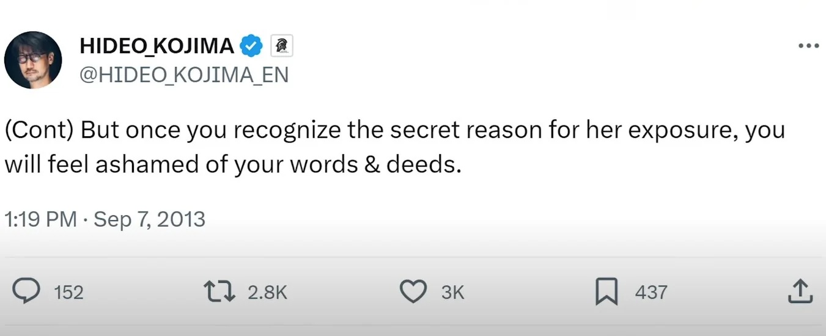This screenshot has height=336, width=826.
Task: Open the @HIDEO_KOJIMA_EN handle link
Action: 184,75
